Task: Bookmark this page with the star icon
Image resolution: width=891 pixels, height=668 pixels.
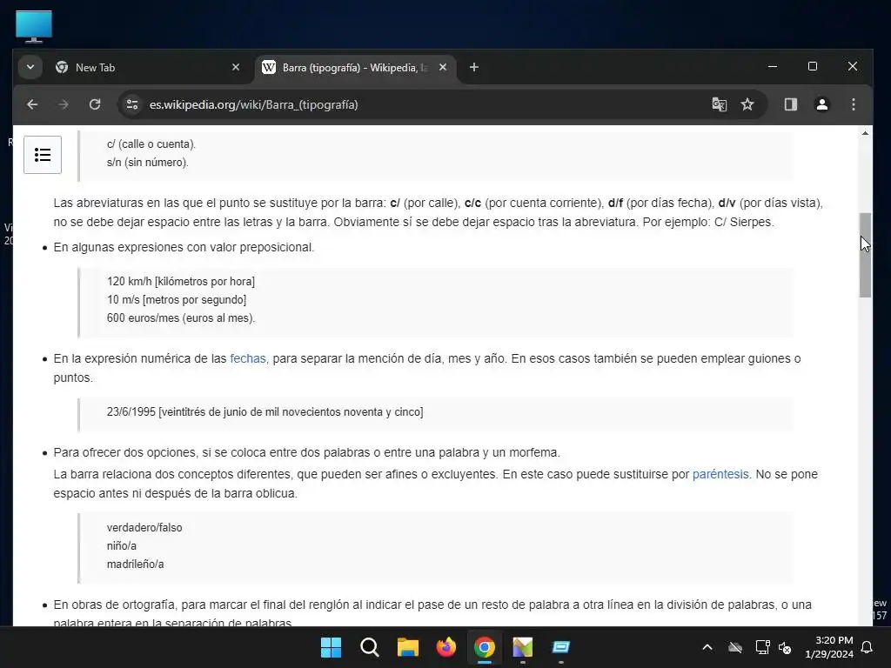Action: (x=747, y=104)
